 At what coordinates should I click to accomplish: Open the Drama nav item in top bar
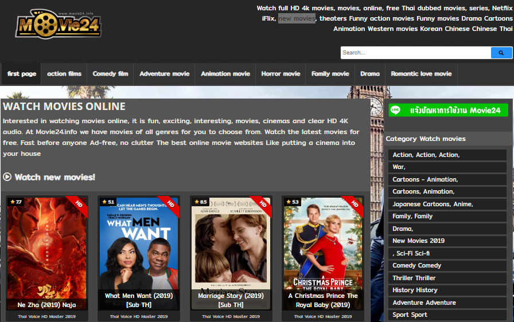point(370,74)
